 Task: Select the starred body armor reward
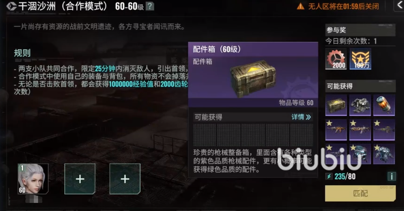point(384,154)
